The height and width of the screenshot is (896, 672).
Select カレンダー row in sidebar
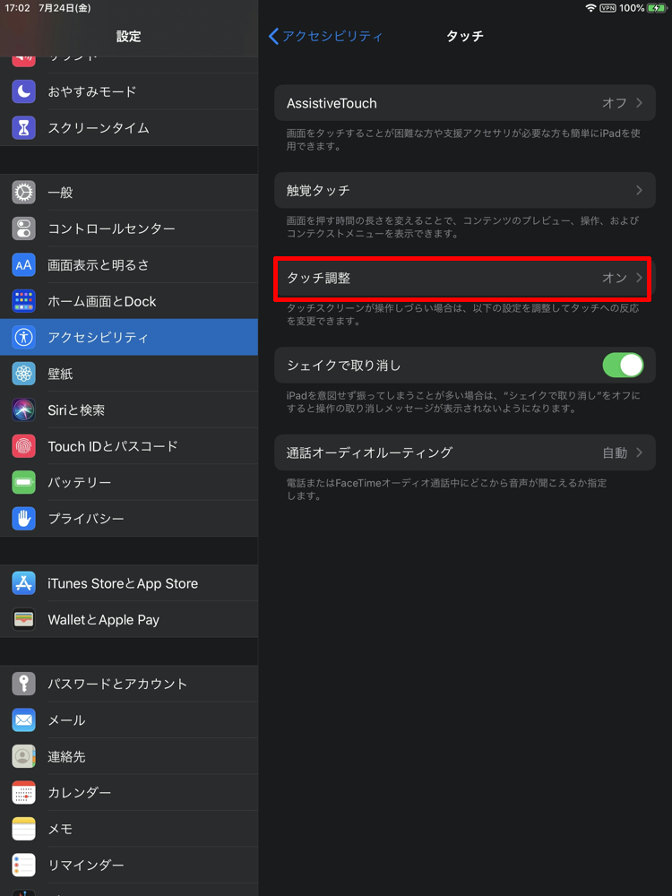point(128,793)
